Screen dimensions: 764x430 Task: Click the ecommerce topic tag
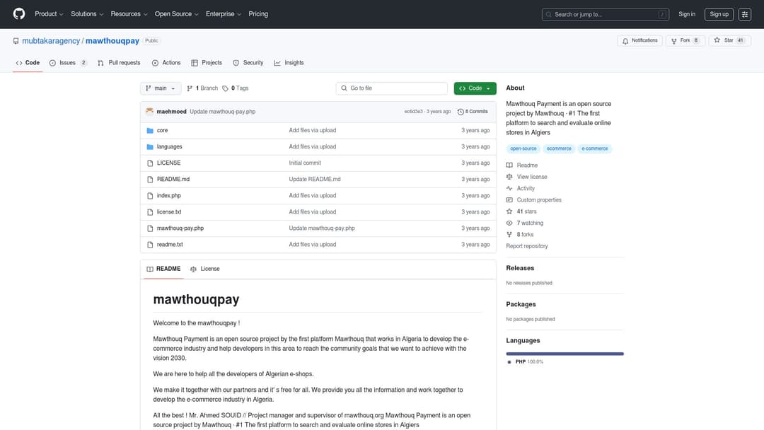[559, 149]
